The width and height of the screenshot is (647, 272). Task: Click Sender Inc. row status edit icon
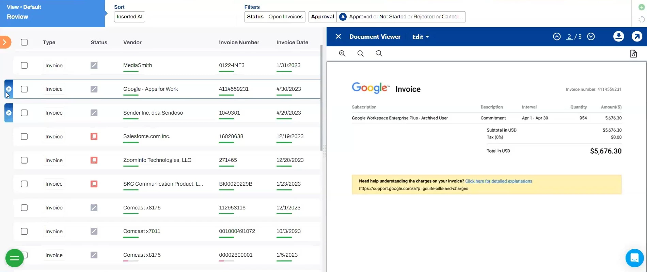[x=94, y=113]
